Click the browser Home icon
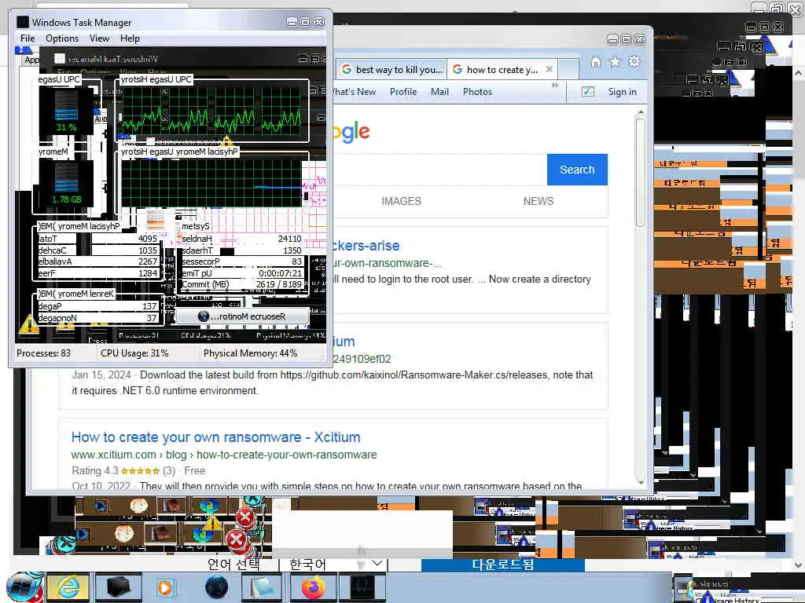805x603 pixels. [x=596, y=62]
